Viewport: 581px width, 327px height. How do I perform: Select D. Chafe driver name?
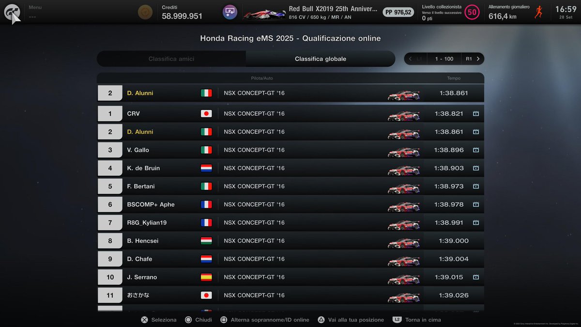(x=139, y=259)
